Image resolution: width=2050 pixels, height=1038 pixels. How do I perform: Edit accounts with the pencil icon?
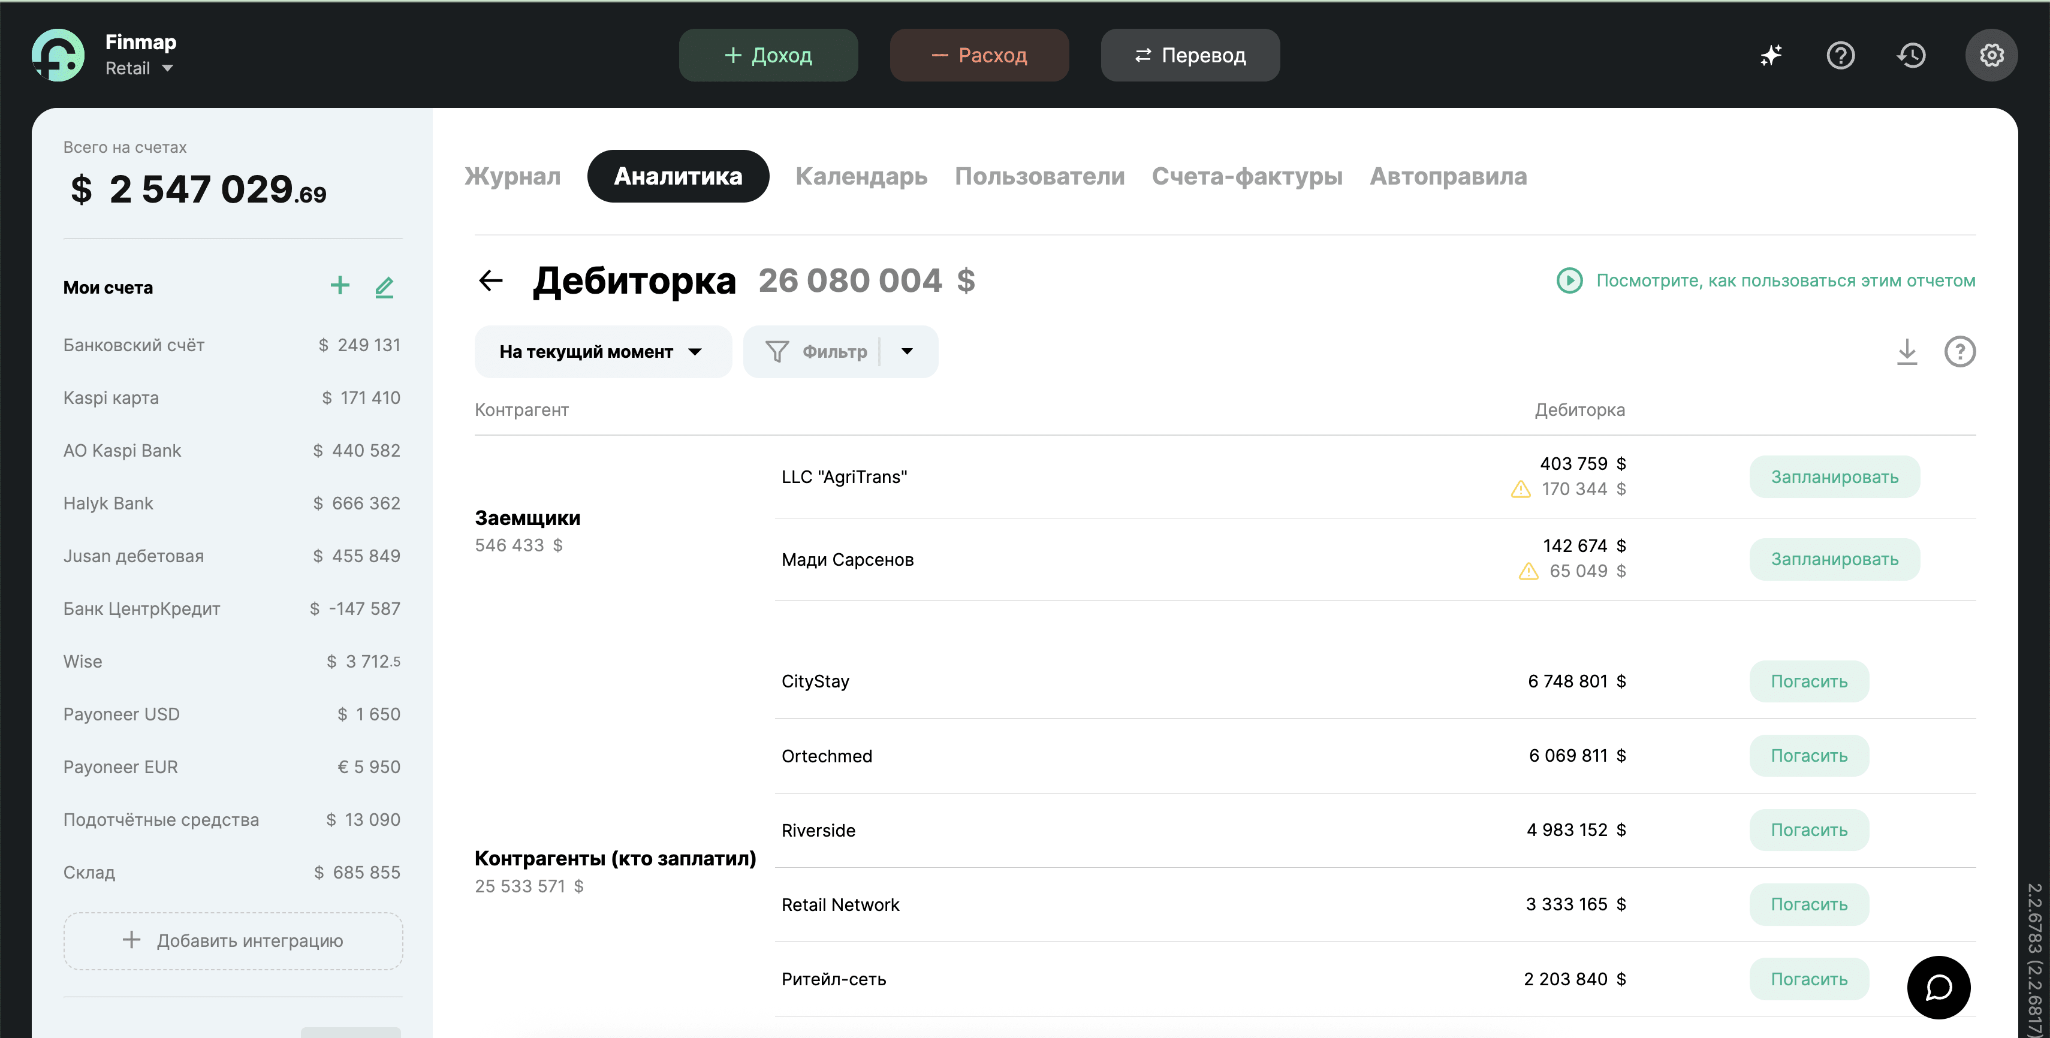(x=384, y=286)
